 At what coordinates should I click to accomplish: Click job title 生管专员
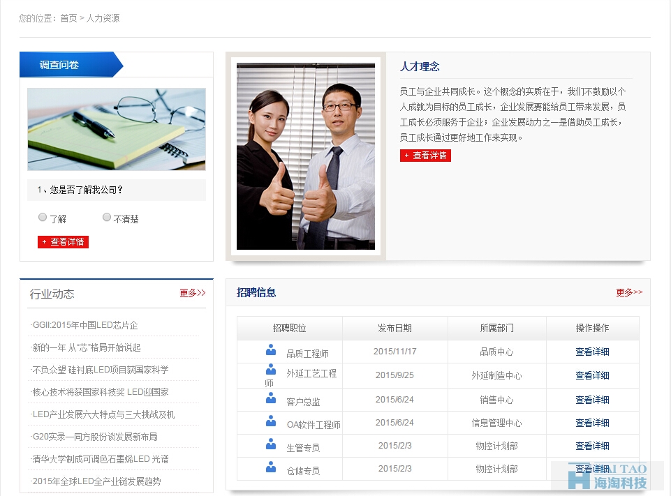[x=304, y=448]
